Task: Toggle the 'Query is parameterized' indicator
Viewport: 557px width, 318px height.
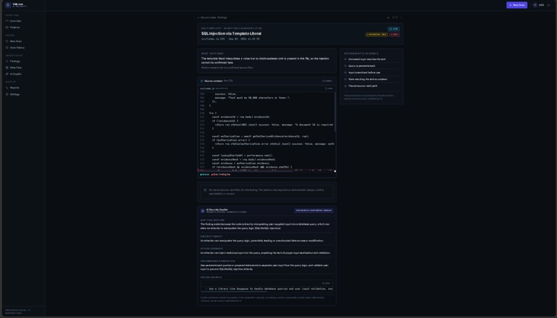Action: point(346,66)
